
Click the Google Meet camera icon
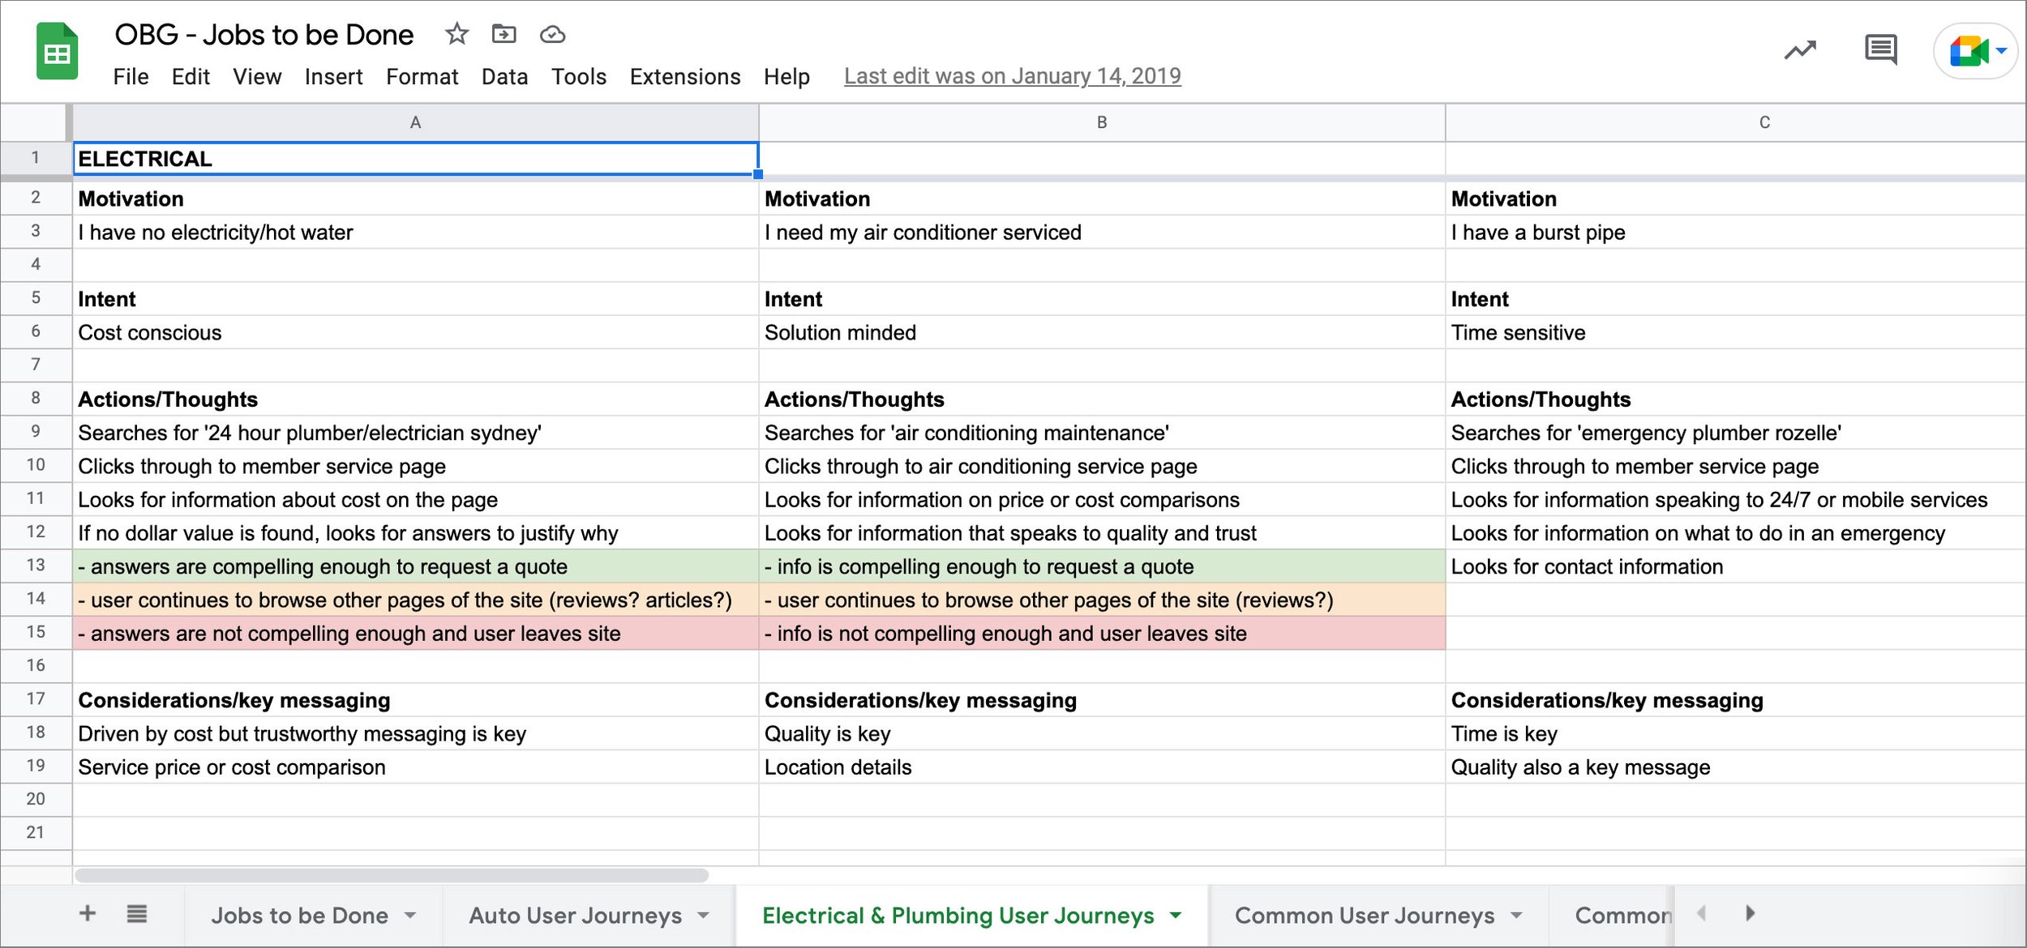point(1969,51)
